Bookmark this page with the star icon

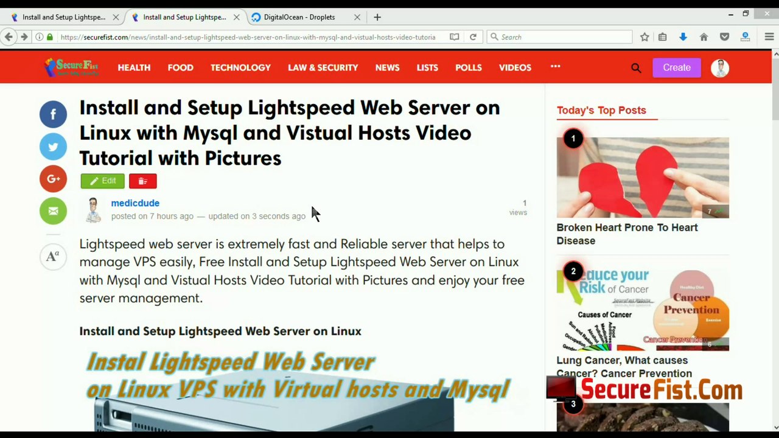coord(645,37)
